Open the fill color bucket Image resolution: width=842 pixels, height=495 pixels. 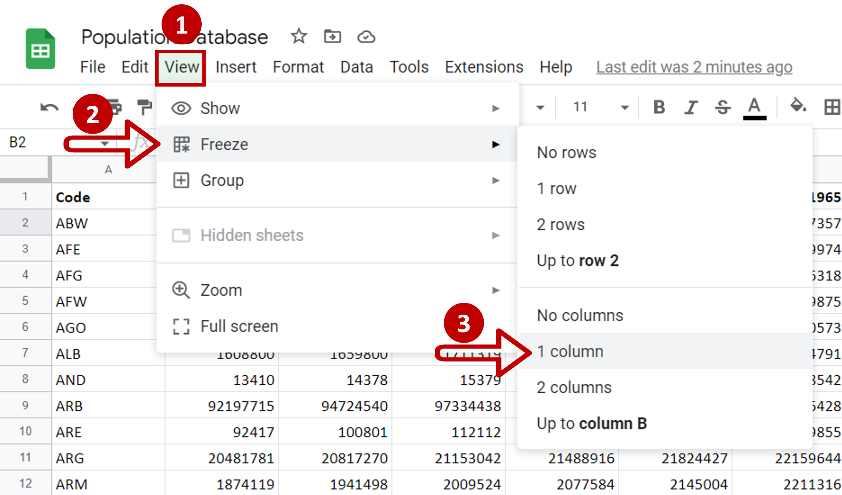[798, 106]
